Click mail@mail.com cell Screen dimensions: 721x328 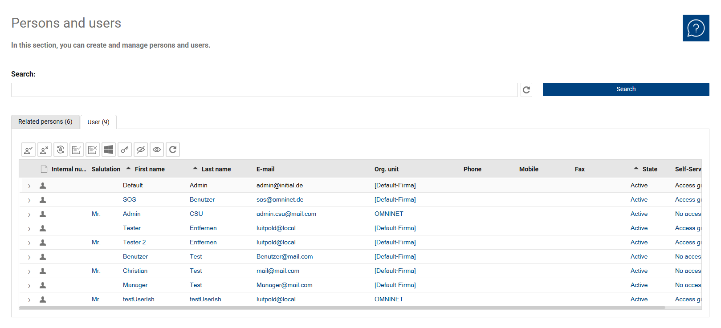point(278,271)
